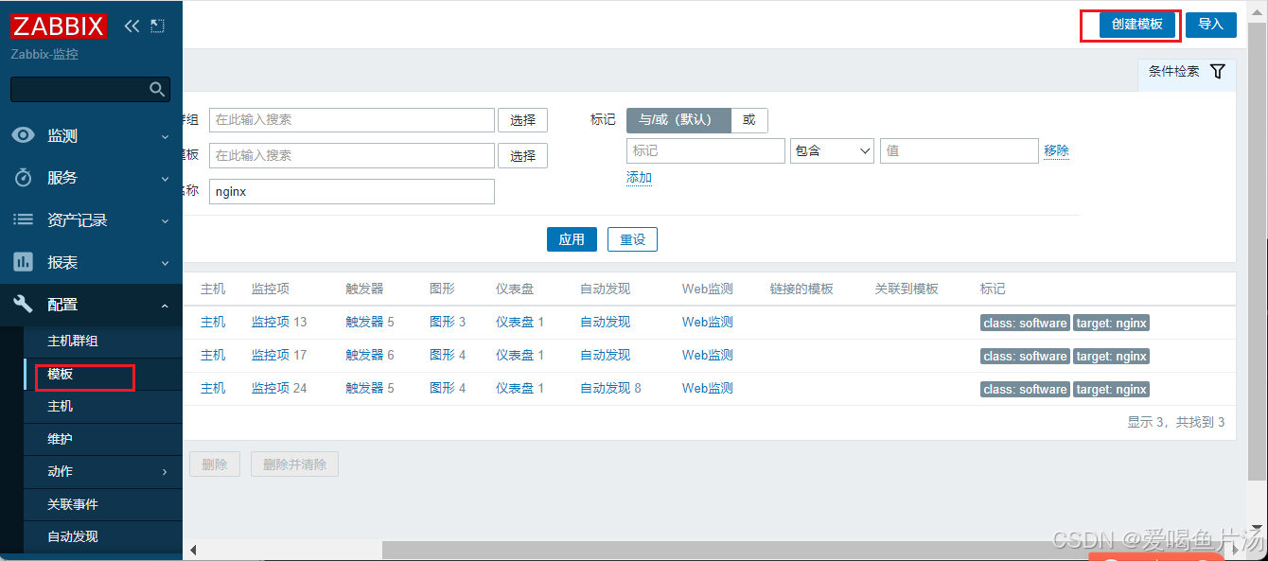Expand the 监测 menu chevron
The height and width of the screenshot is (561, 1268).
coord(165,136)
